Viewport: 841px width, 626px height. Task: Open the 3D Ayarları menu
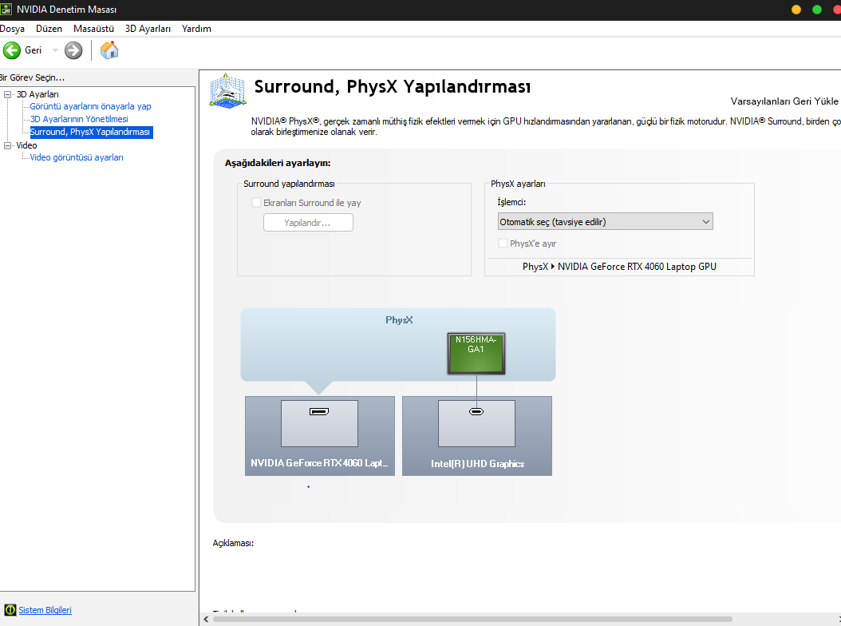pos(148,29)
